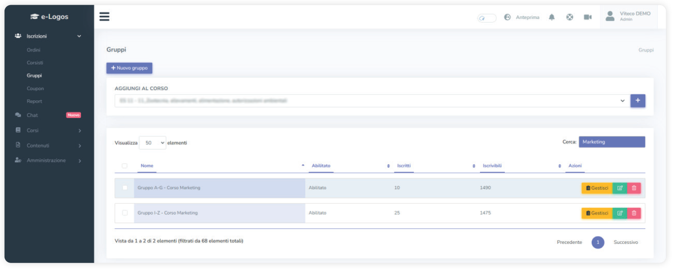Edit the Gruppo A-G group with green icon
Viewport: 683px width, 269px height.
pos(620,188)
